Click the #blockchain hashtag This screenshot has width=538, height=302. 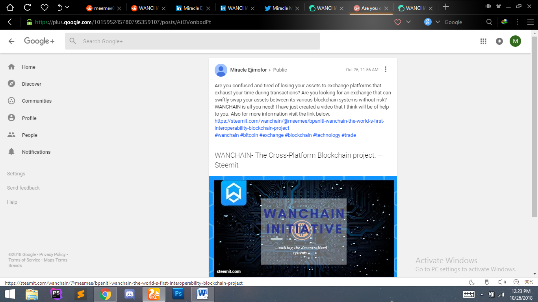coord(298,135)
